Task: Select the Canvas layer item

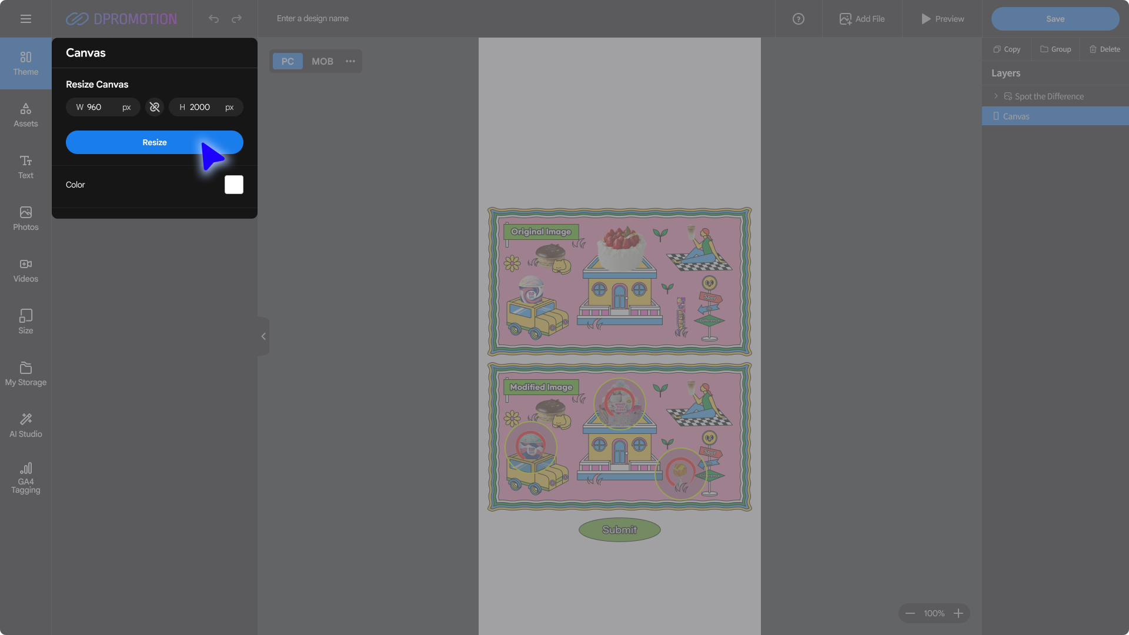Action: tap(1016, 116)
